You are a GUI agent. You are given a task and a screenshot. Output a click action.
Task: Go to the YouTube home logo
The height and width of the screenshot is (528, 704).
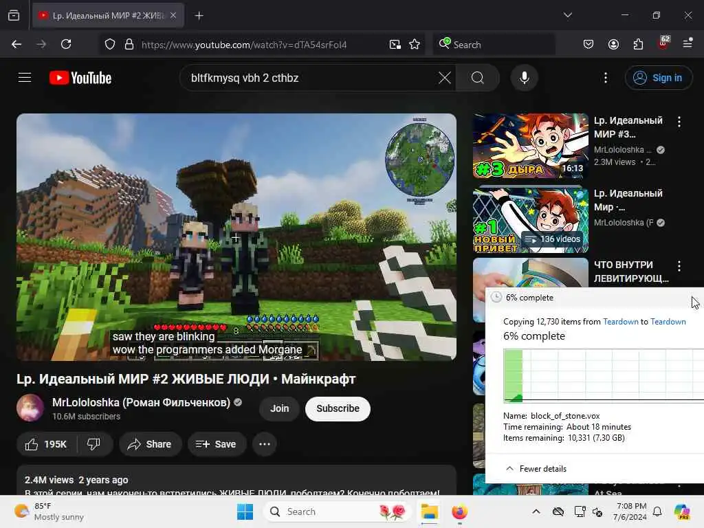point(80,78)
